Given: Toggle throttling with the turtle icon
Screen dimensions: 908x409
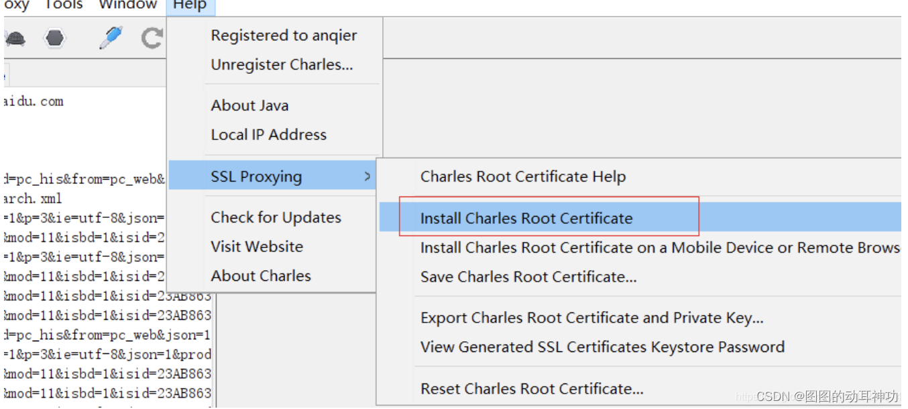Looking at the screenshot, I should (14, 38).
